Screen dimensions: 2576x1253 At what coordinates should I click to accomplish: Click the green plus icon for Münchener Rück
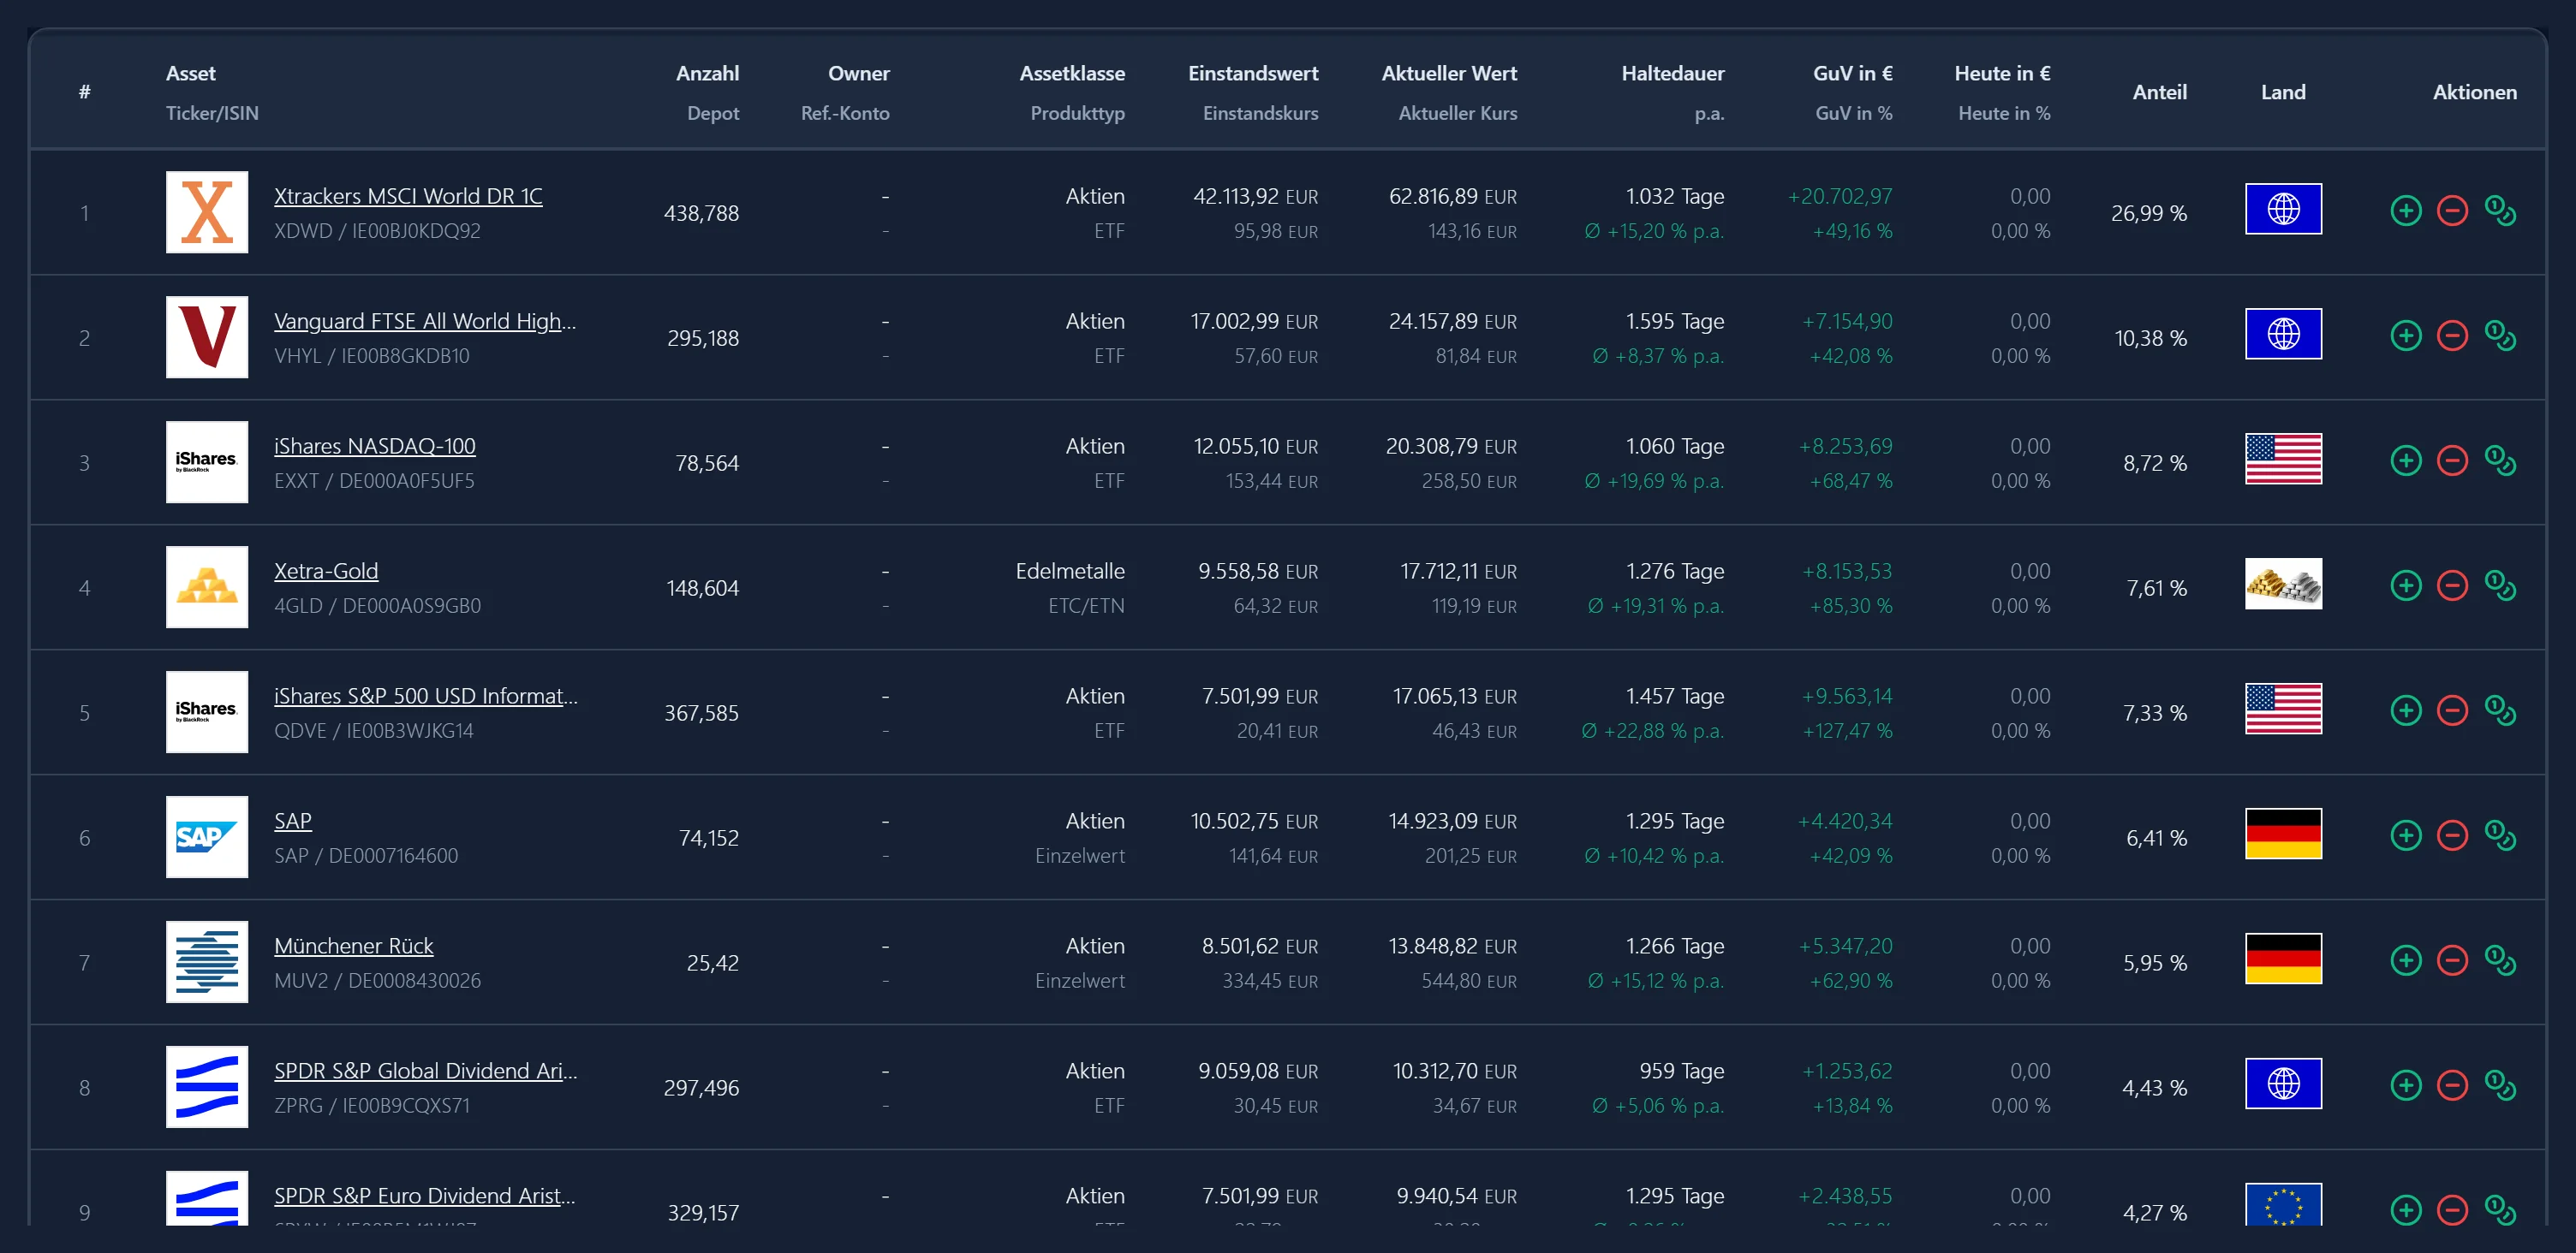coord(2405,960)
